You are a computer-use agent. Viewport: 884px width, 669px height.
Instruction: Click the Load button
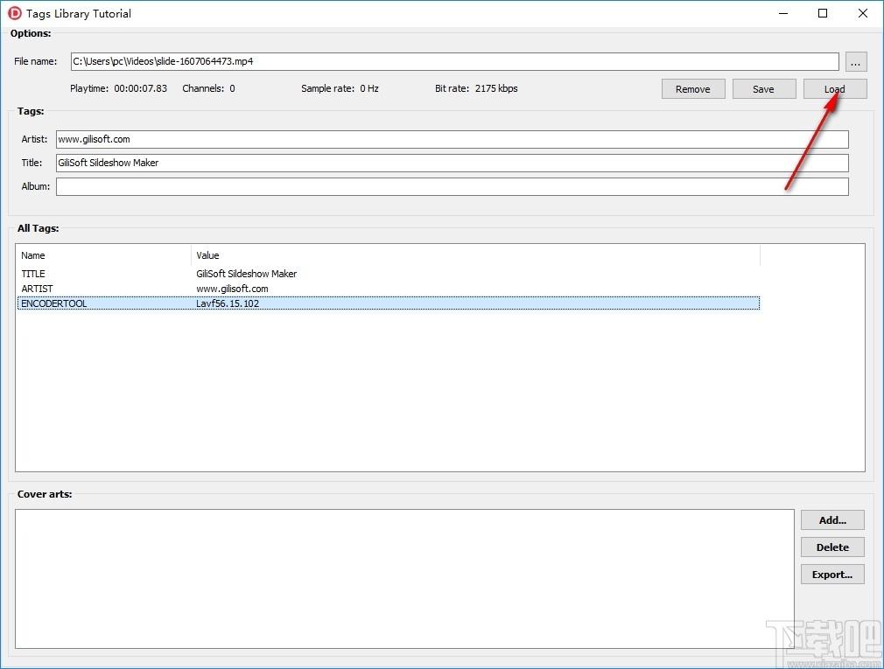click(x=834, y=89)
